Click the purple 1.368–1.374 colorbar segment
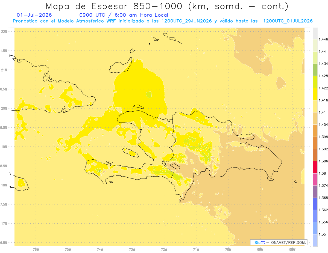 [x=315, y=192]
